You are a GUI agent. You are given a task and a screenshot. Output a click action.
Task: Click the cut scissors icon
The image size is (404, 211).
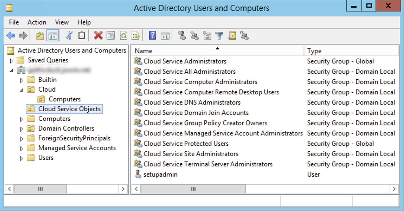pyautogui.click(x=69, y=35)
